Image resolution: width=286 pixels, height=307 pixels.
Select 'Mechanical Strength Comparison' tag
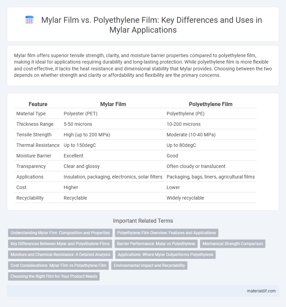point(233,244)
